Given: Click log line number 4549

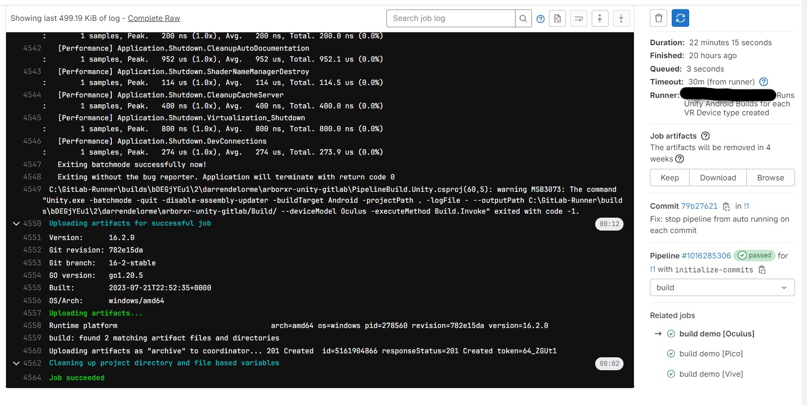Looking at the screenshot, I should pyautogui.click(x=32, y=189).
